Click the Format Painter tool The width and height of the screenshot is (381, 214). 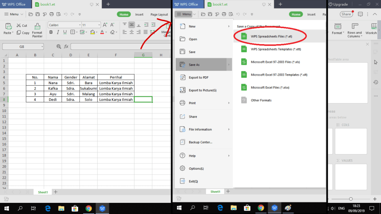pyautogui.click(x=37, y=30)
